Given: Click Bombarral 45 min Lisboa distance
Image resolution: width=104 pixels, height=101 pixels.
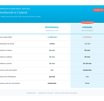Looking at the screenshot, I should pos(52,50).
